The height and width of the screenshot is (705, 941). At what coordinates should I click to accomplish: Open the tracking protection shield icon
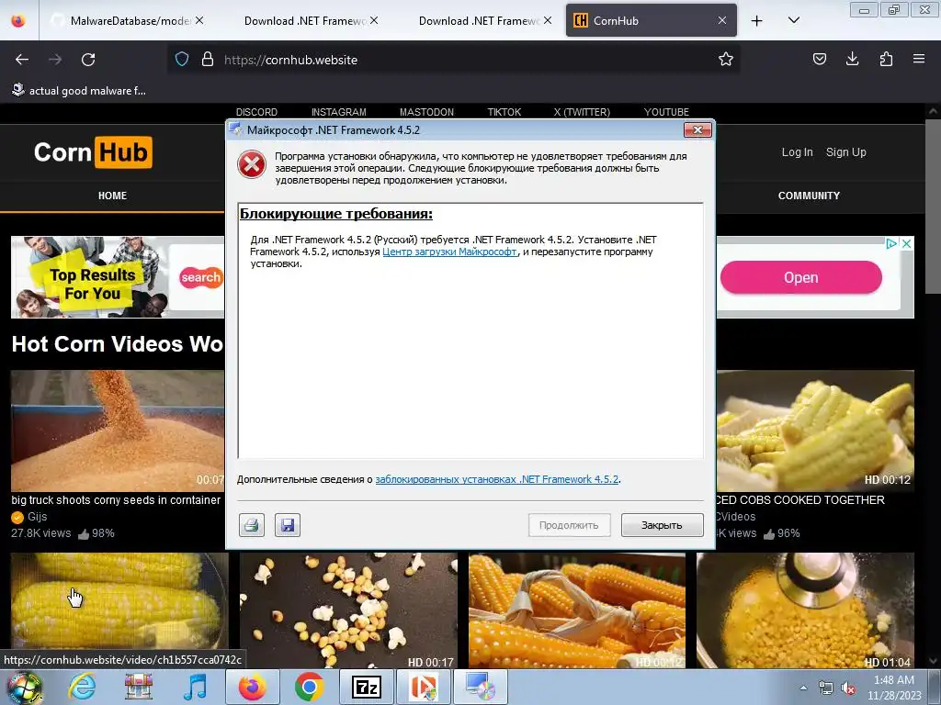(182, 60)
